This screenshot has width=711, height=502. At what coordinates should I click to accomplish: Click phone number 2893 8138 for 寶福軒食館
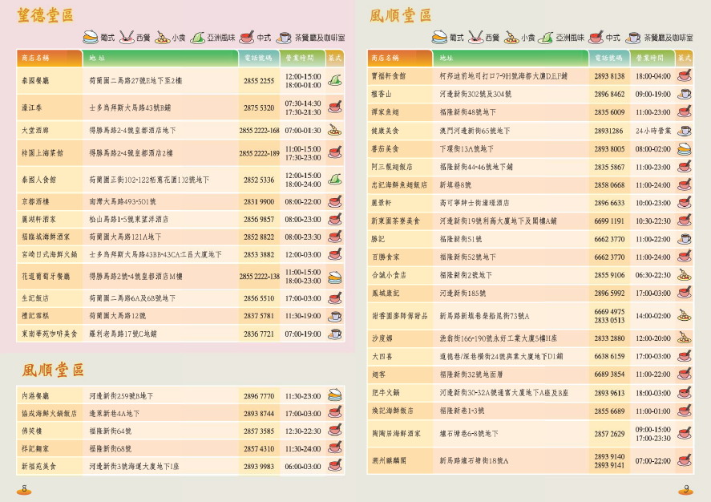609,76
